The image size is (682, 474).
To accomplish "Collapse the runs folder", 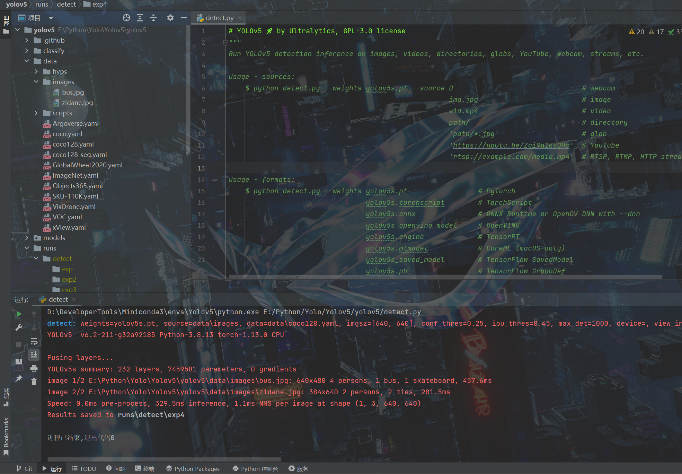I will (x=27, y=248).
